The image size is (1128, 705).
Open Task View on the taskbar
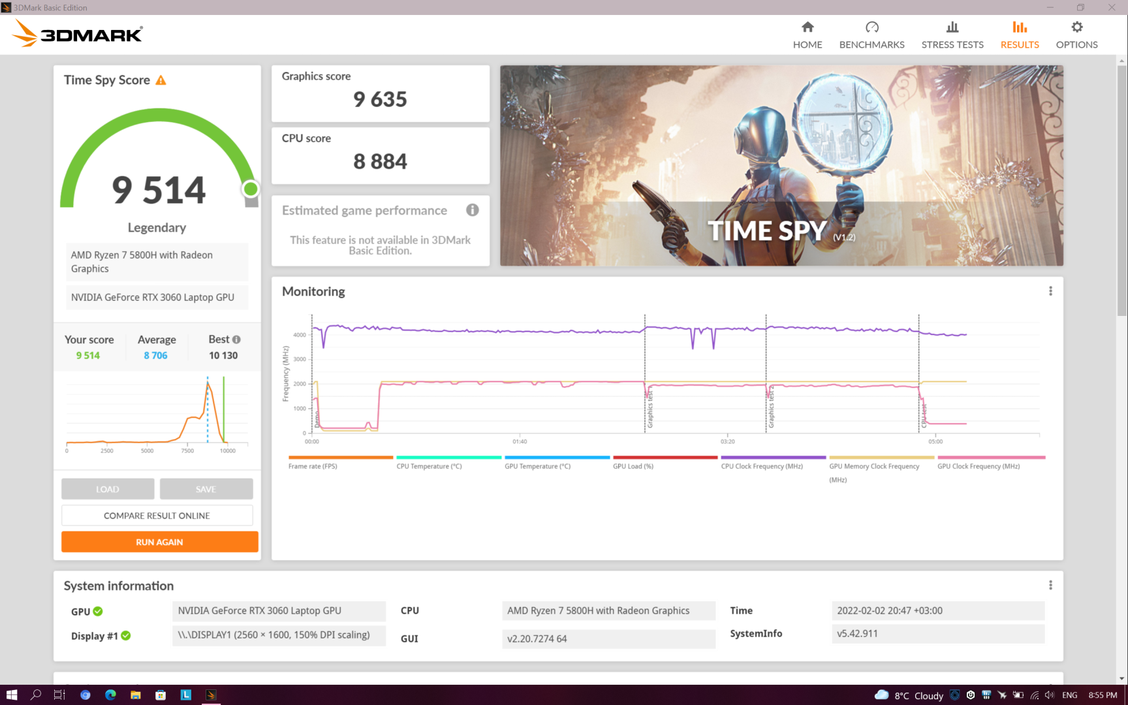tap(59, 695)
